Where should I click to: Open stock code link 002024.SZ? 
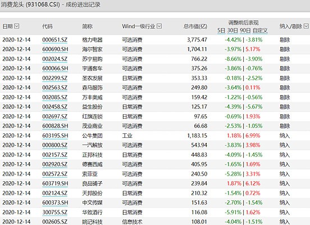(x=55, y=59)
